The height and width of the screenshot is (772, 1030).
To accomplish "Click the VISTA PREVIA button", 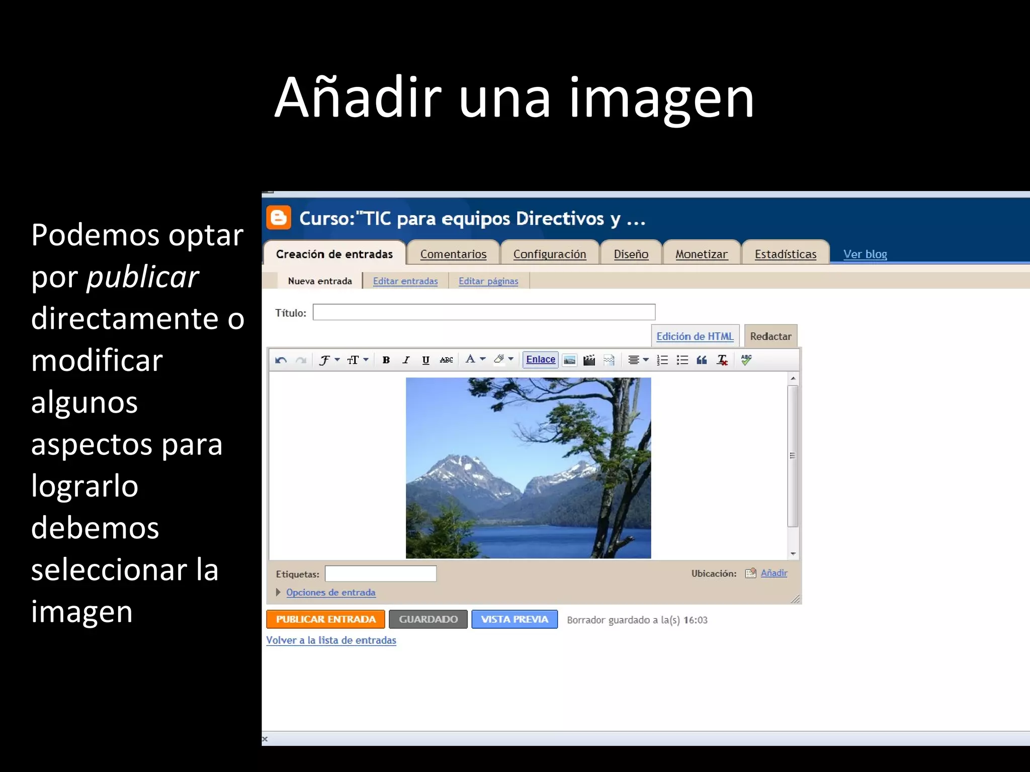I will tap(514, 619).
